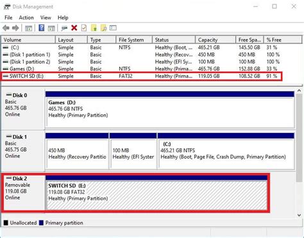Viewport: 304px width, 238px height.
Task: Open the Action menu
Action: 26,17
